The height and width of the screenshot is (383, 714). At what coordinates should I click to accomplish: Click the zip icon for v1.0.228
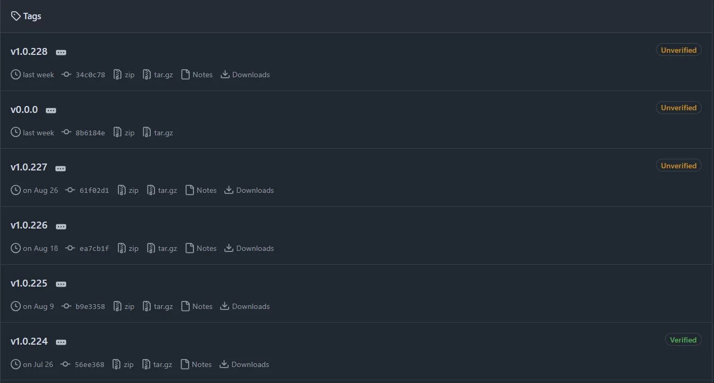click(x=117, y=75)
